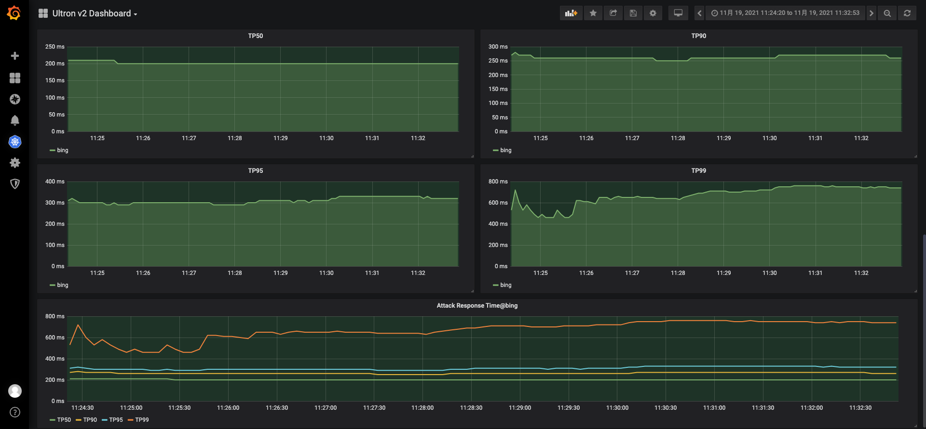Open the Kubernetes plugin icon in sidebar
The height and width of the screenshot is (429, 926).
[15, 142]
